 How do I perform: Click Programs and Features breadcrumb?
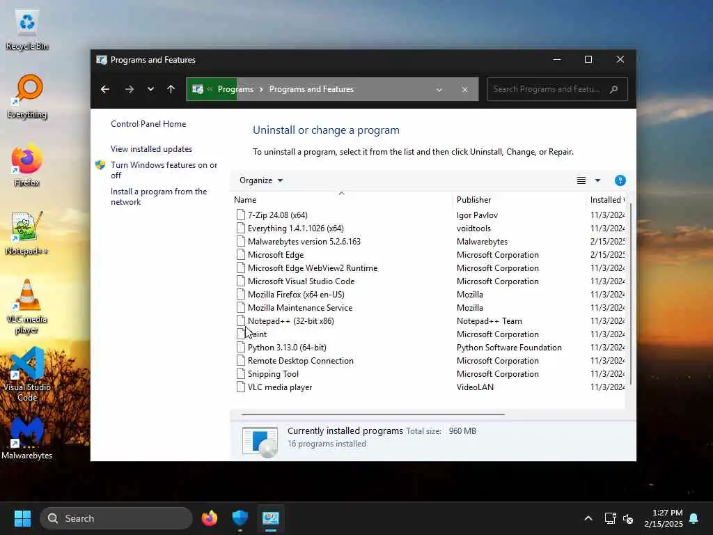[311, 89]
